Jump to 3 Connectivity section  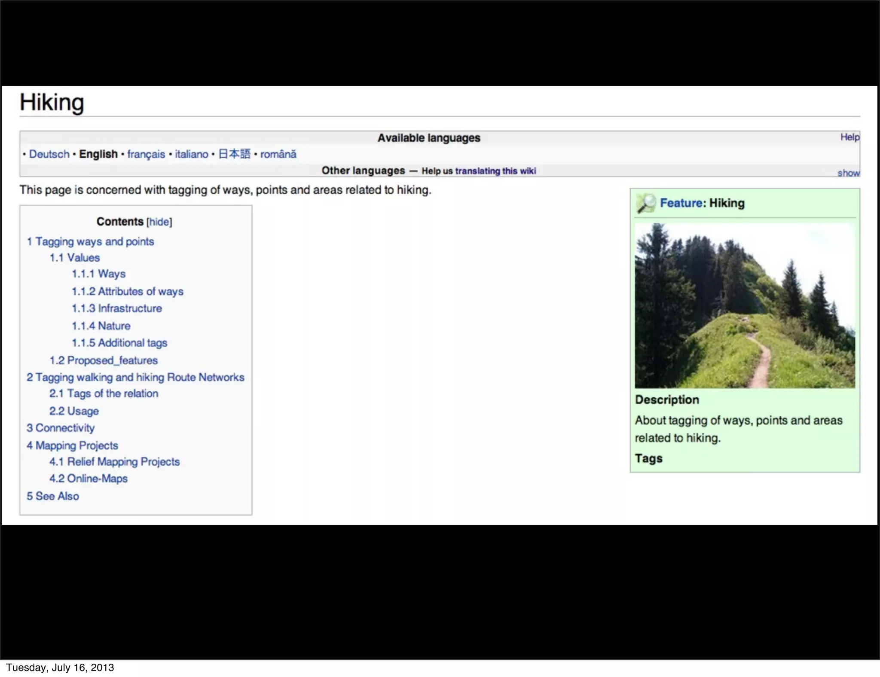coord(61,428)
